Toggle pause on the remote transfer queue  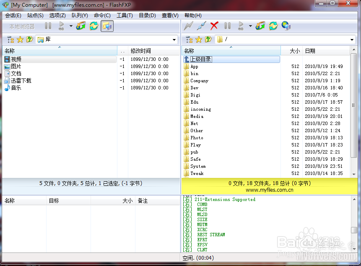(227, 26)
